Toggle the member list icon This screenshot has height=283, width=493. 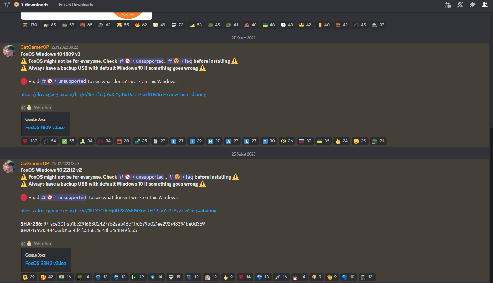coord(485,5)
